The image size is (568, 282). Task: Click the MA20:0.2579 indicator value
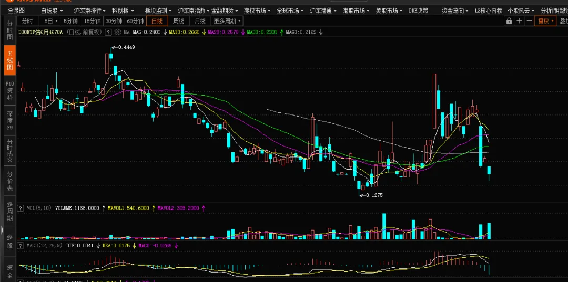[x=223, y=32]
